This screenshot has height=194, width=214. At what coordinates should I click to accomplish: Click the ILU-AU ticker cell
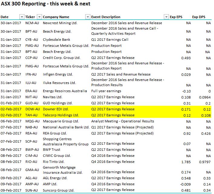point(31,83)
